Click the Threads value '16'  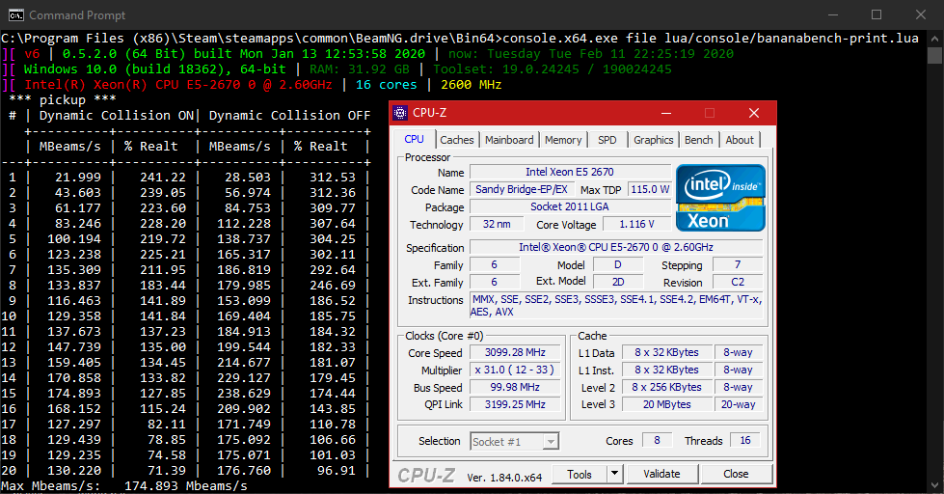tap(745, 440)
